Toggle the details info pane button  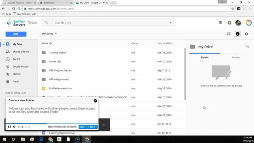(237, 34)
